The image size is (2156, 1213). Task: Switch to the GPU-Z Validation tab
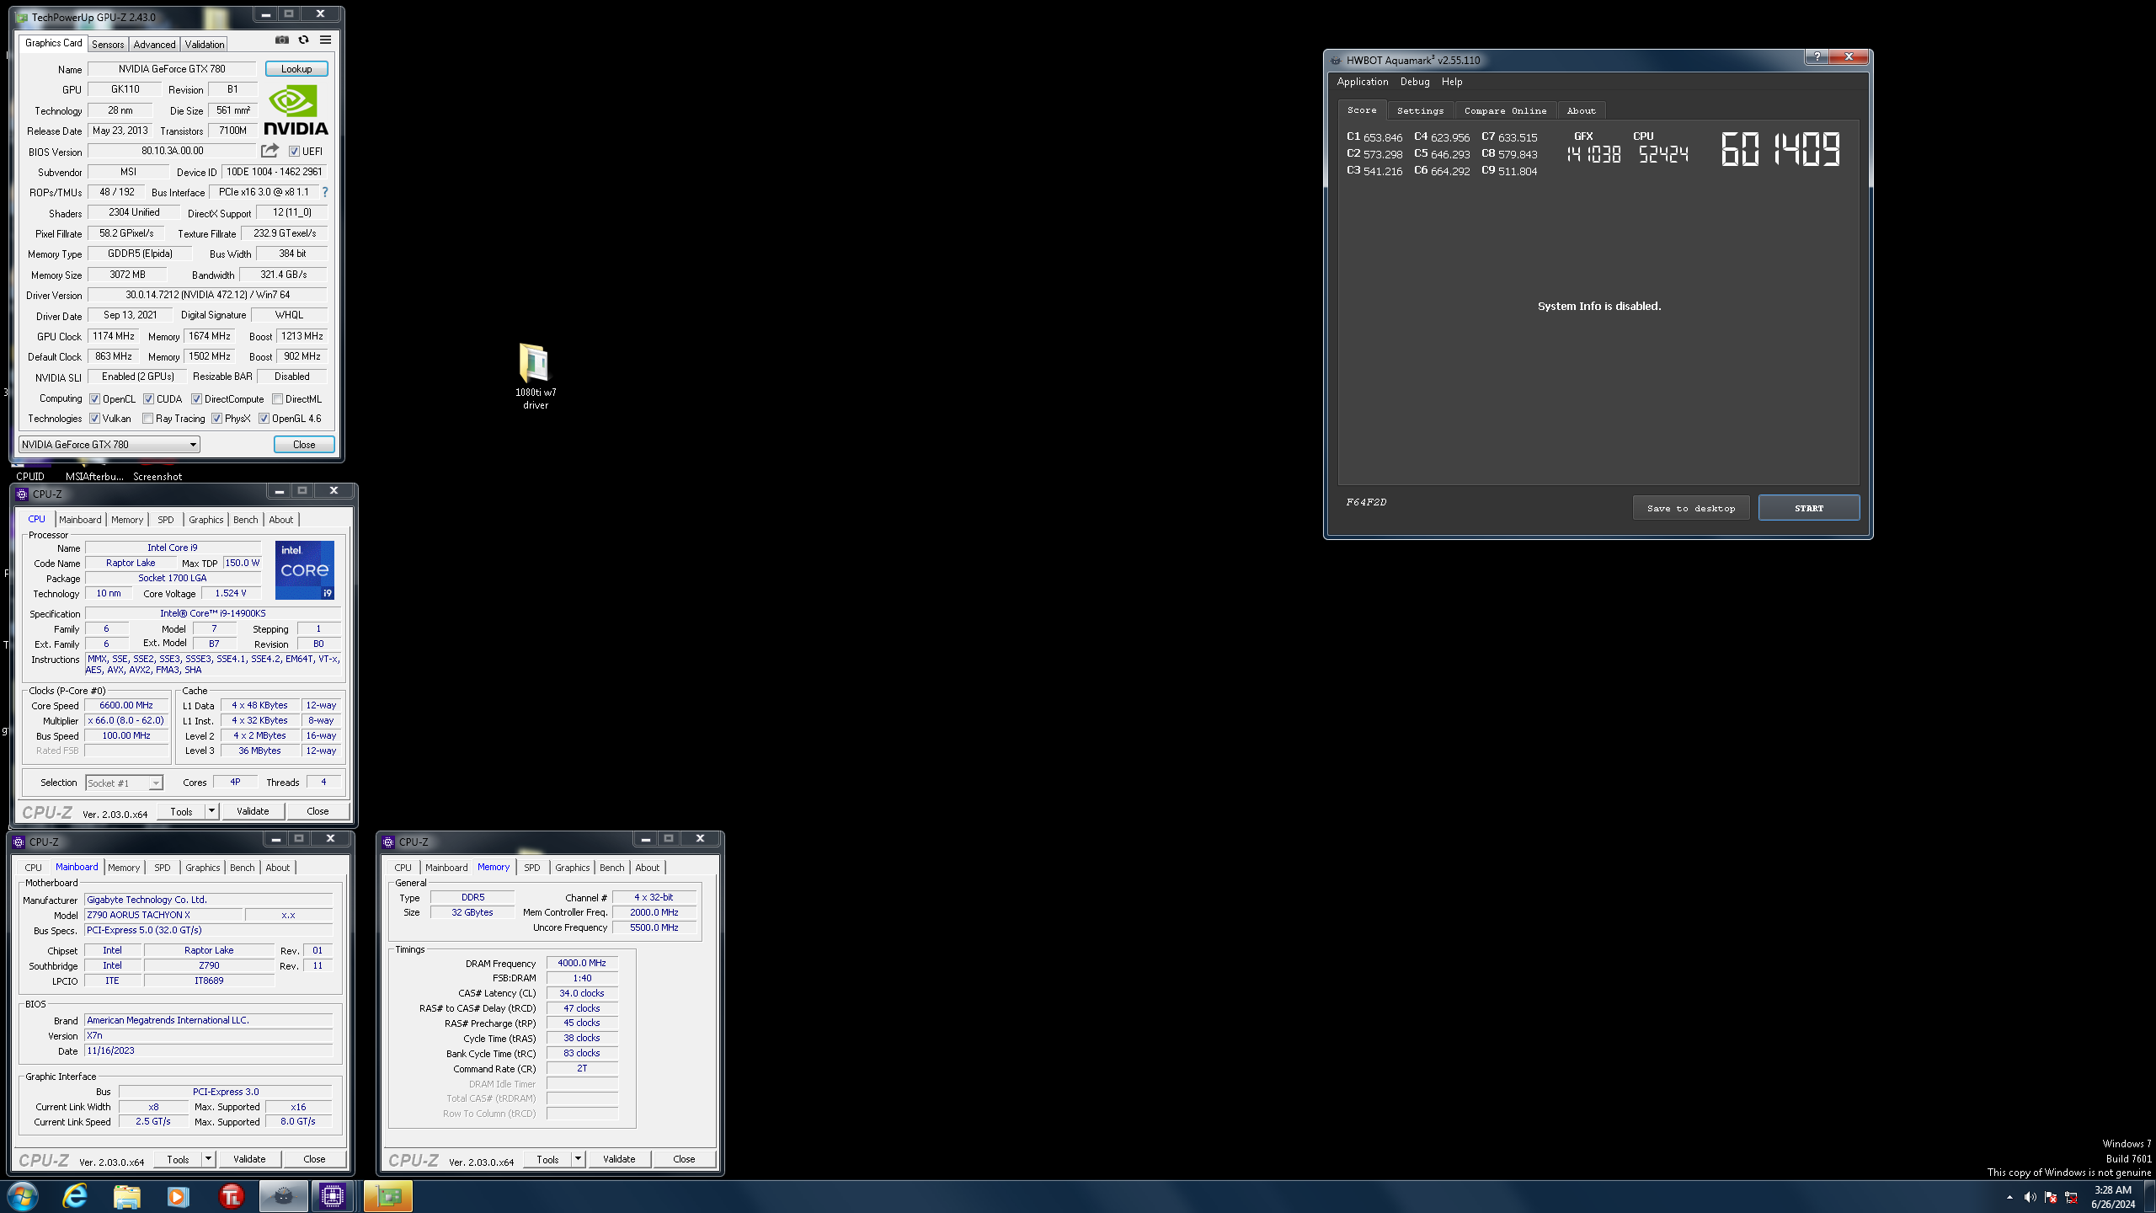click(x=205, y=45)
